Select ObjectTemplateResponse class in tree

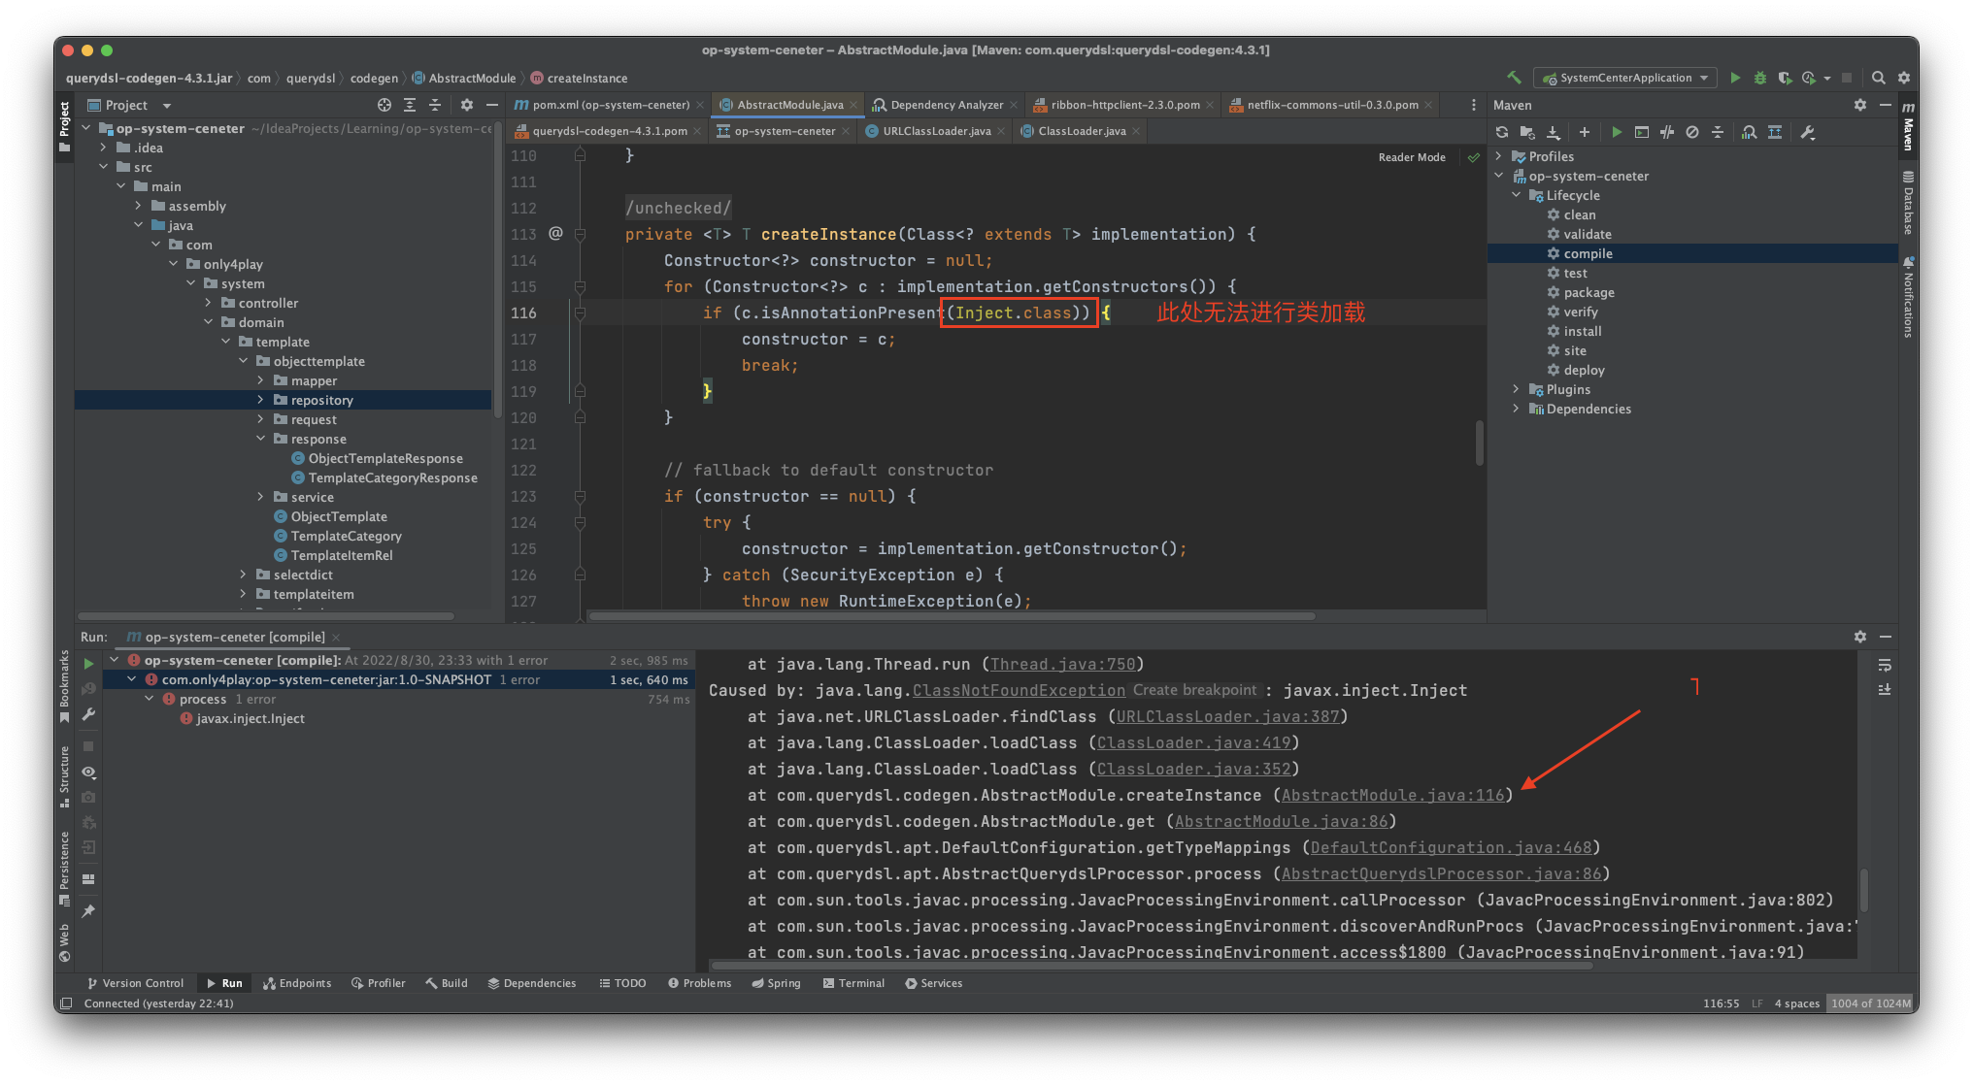click(x=385, y=458)
